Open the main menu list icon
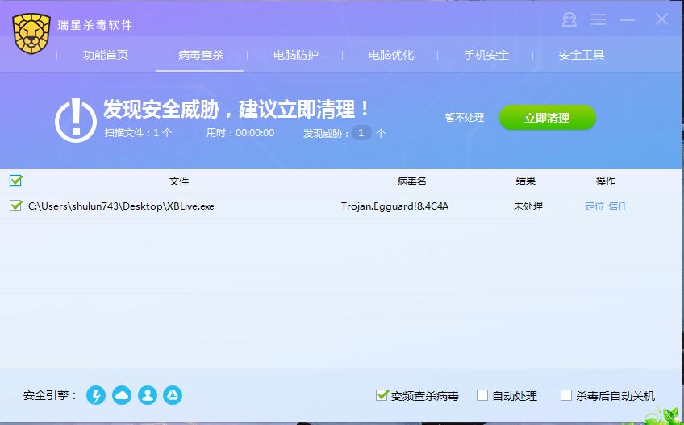The height and width of the screenshot is (425, 684). [598, 19]
